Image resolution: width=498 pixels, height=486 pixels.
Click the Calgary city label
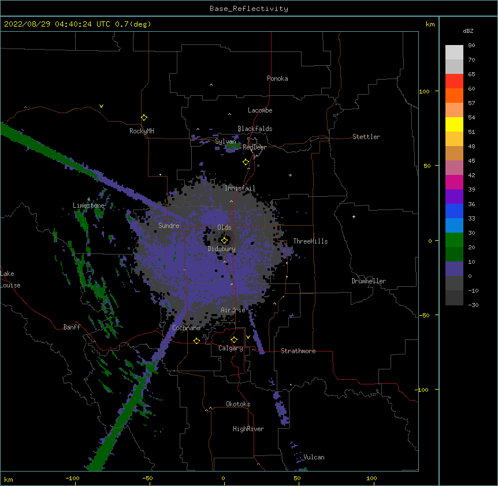[x=231, y=348]
